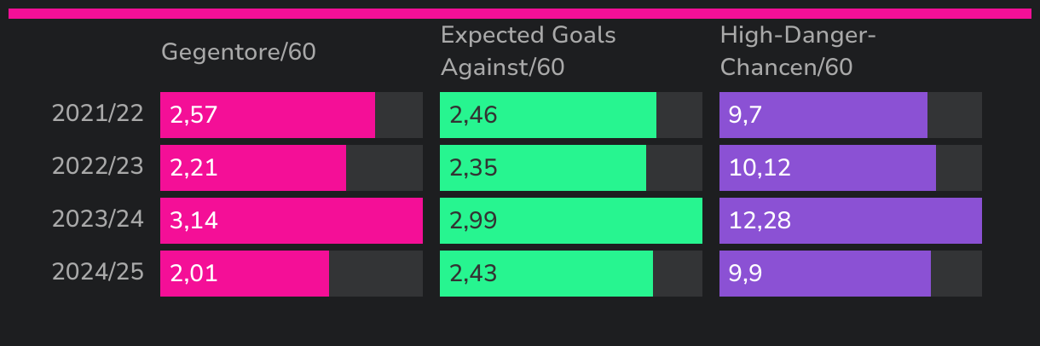Select the purple 10,12 high-danger bar
Viewport: 1040px width, 346px height.
click(x=828, y=168)
